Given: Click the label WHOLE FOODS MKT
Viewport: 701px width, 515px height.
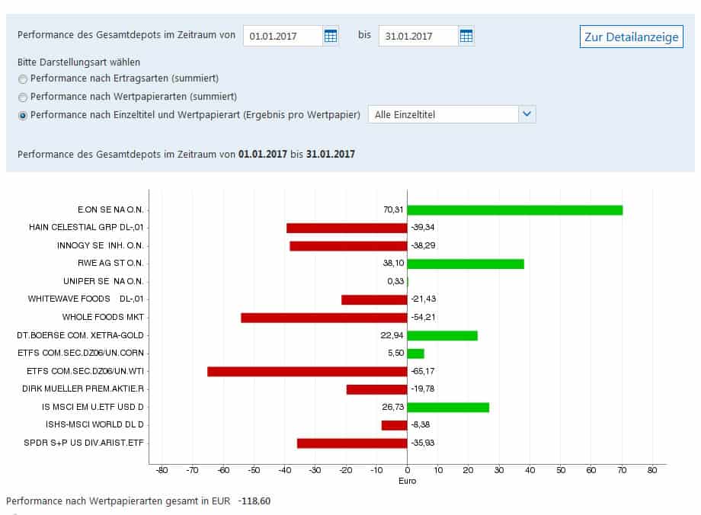Looking at the screenshot, I should point(103,317).
